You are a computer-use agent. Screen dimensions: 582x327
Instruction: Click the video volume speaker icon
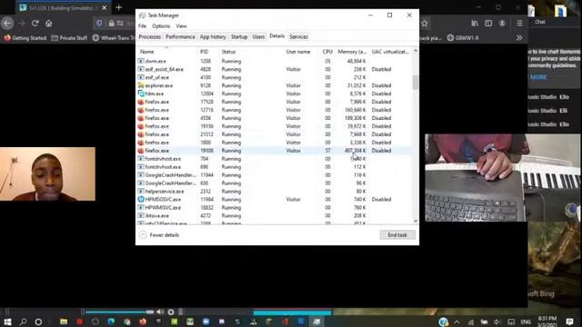(160, 312)
